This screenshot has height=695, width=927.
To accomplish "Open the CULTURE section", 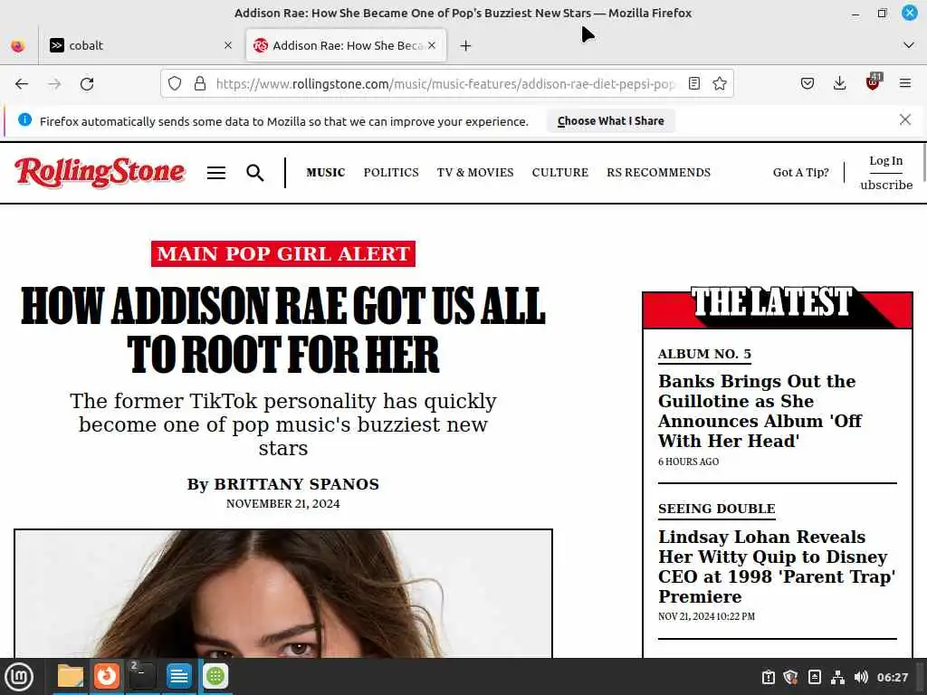I will point(559,173).
